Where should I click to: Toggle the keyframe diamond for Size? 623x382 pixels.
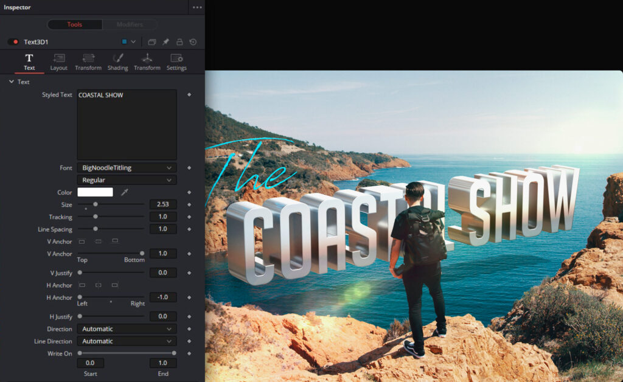point(189,204)
